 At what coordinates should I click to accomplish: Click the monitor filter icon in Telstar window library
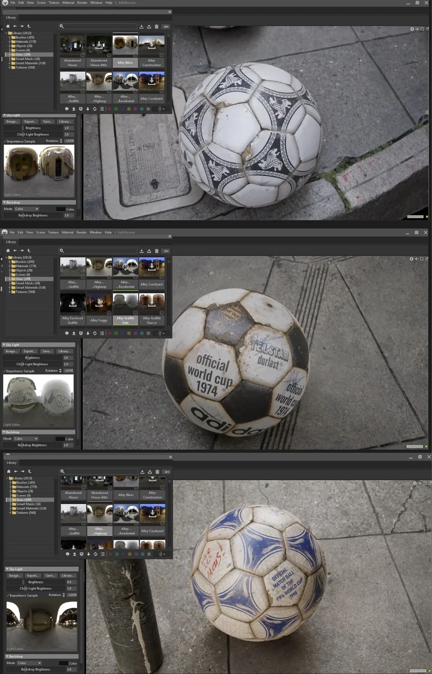click(81, 333)
